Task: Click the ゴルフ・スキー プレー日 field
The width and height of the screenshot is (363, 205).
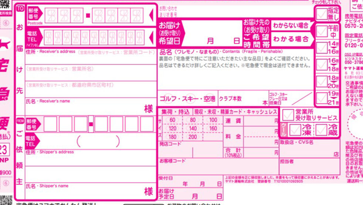Action: [x=291, y=99]
